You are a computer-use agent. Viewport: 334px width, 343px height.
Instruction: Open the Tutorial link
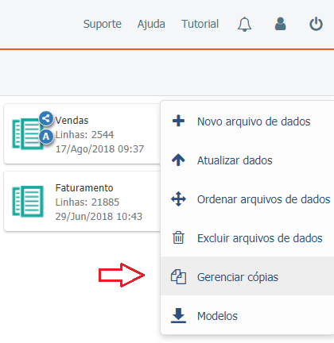pos(200,24)
